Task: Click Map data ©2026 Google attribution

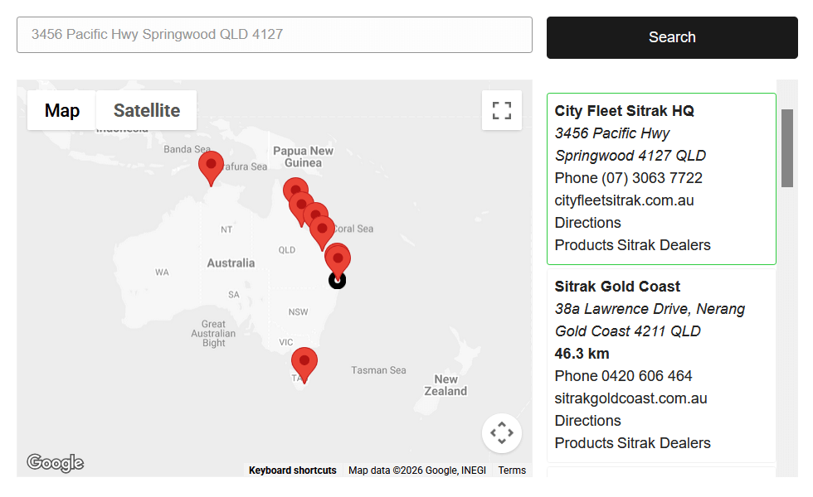Action: [416, 470]
